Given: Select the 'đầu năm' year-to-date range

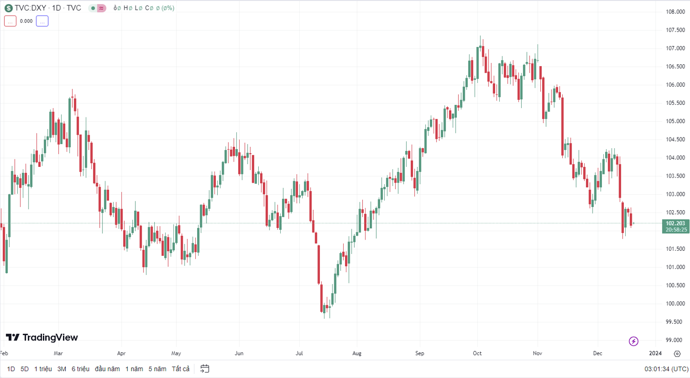Looking at the screenshot, I should 107,369.
